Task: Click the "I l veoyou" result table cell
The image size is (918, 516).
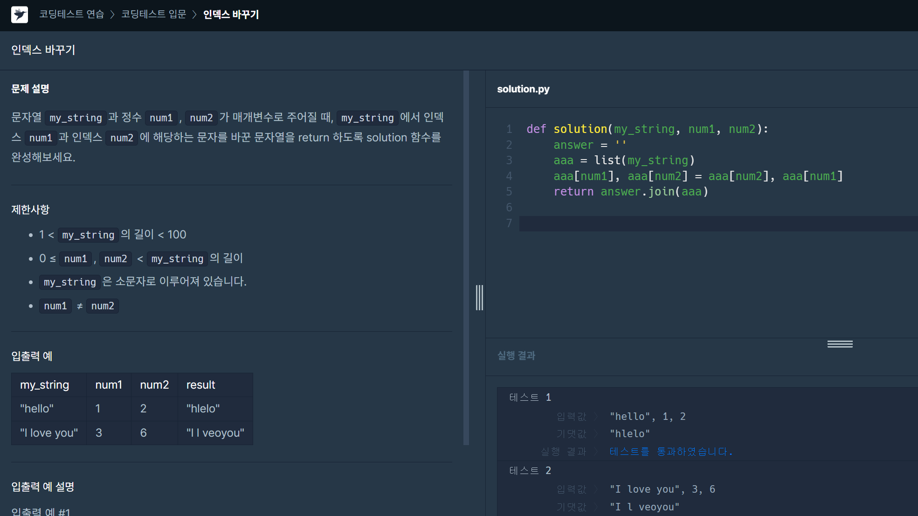Action: [x=215, y=433]
